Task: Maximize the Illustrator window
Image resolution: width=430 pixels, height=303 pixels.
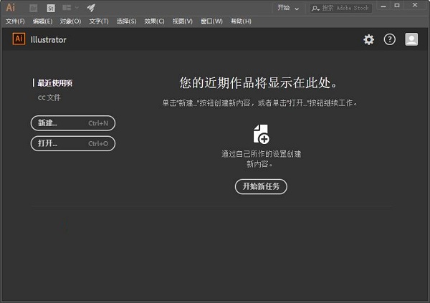Action: 397,6
